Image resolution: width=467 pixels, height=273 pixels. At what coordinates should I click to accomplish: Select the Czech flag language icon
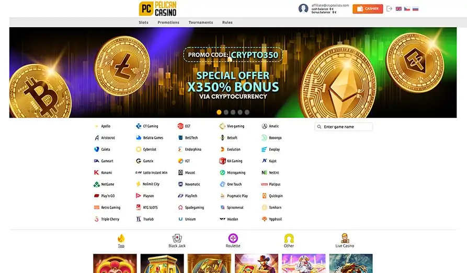pyautogui.click(x=407, y=9)
